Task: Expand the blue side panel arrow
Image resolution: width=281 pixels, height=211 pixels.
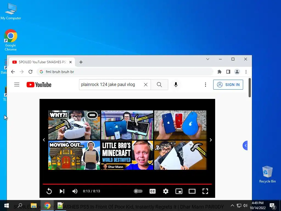Action: pyautogui.click(x=245, y=145)
